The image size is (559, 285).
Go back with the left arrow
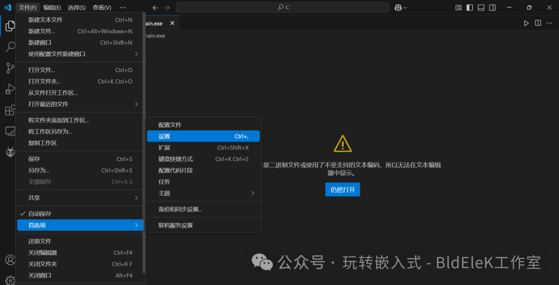click(155, 7)
